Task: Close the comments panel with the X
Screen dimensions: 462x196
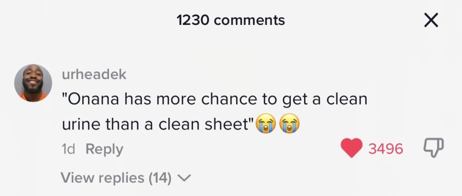Action: coord(431,21)
